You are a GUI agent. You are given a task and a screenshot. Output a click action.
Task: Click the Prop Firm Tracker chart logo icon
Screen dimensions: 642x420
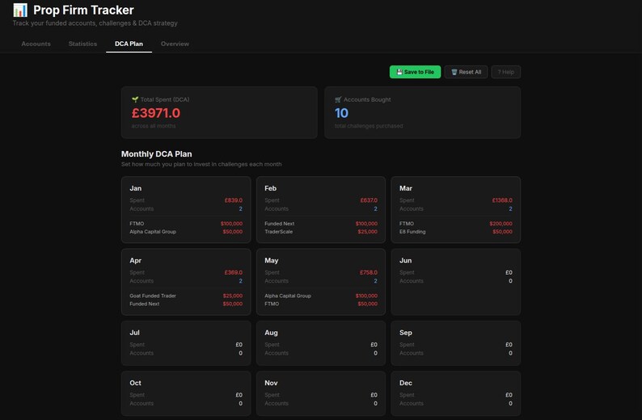pos(20,10)
